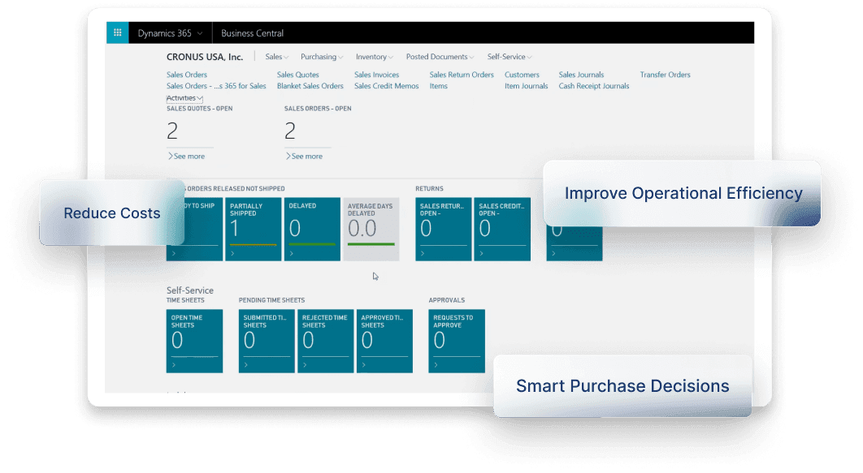Go to the Transfer Orders link
The image size is (863, 473).
[x=665, y=75]
